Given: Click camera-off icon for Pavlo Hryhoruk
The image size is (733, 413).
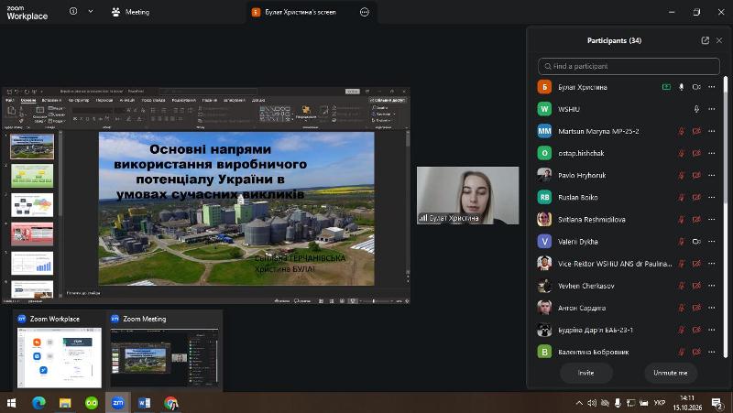Looking at the screenshot, I should point(696,175).
